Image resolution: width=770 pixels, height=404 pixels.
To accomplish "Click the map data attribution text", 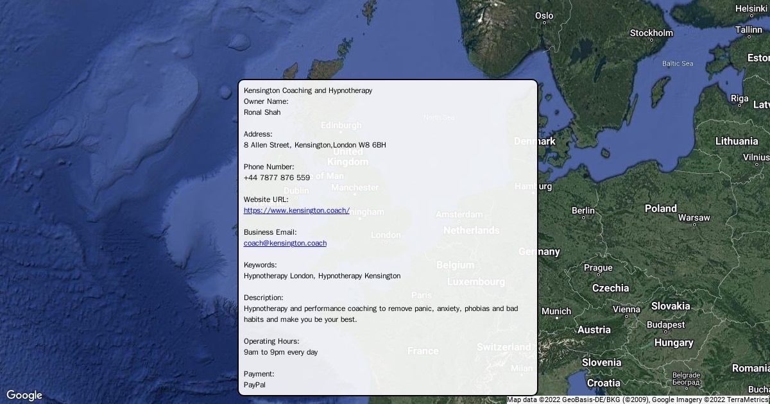I will tap(637, 400).
